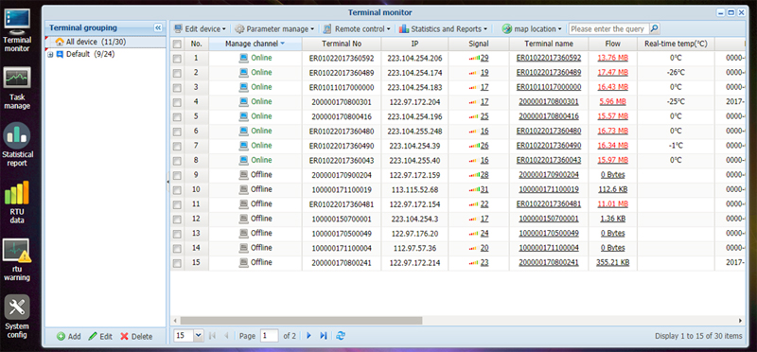Open the Remote control dropdown
The image size is (757, 352).
click(x=357, y=29)
